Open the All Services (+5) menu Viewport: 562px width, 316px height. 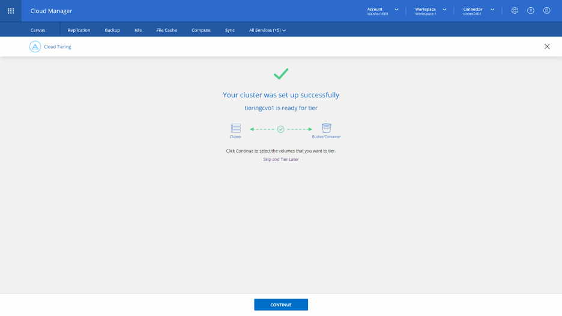pyautogui.click(x=267, y=30)
